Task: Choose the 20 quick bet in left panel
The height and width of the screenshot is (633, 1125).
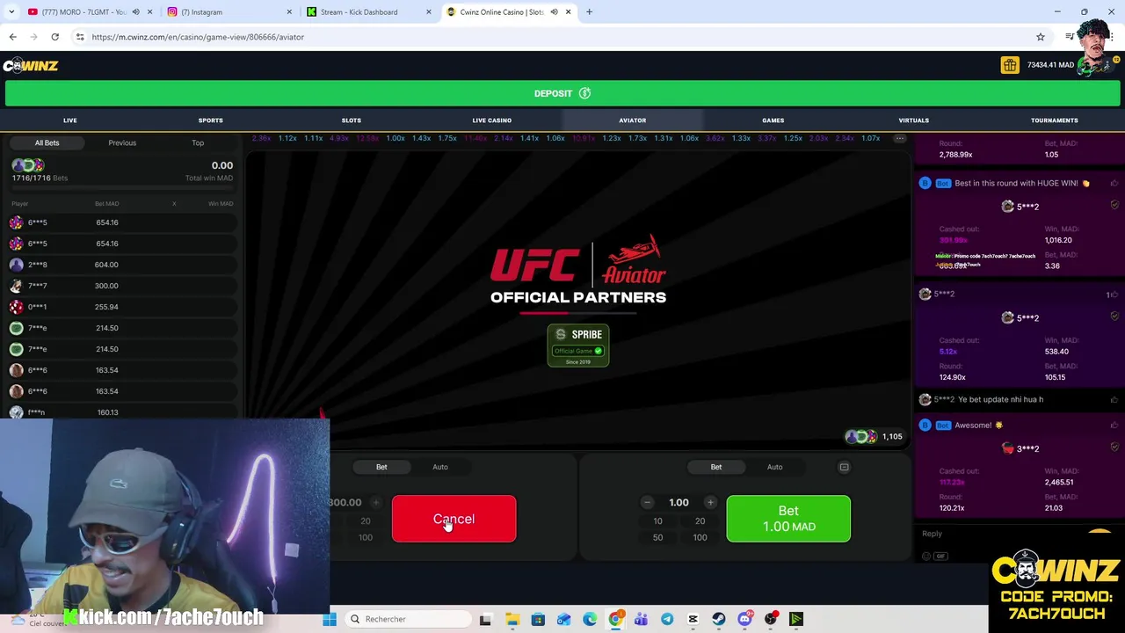Action: point(365,520)
